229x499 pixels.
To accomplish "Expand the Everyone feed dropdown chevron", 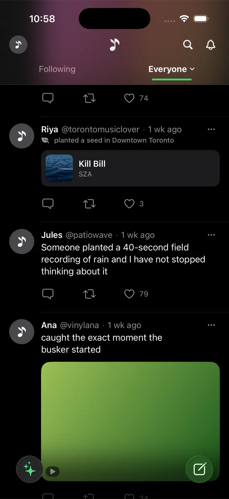I will click(192, 69).
